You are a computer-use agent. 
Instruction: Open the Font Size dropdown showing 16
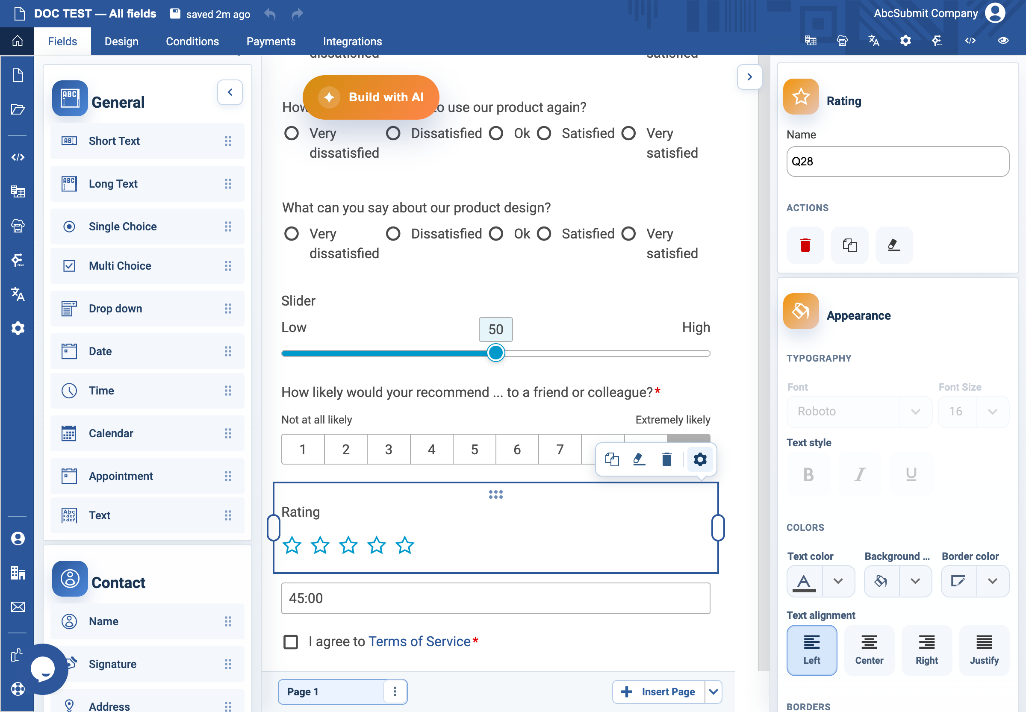coord(973,411)
